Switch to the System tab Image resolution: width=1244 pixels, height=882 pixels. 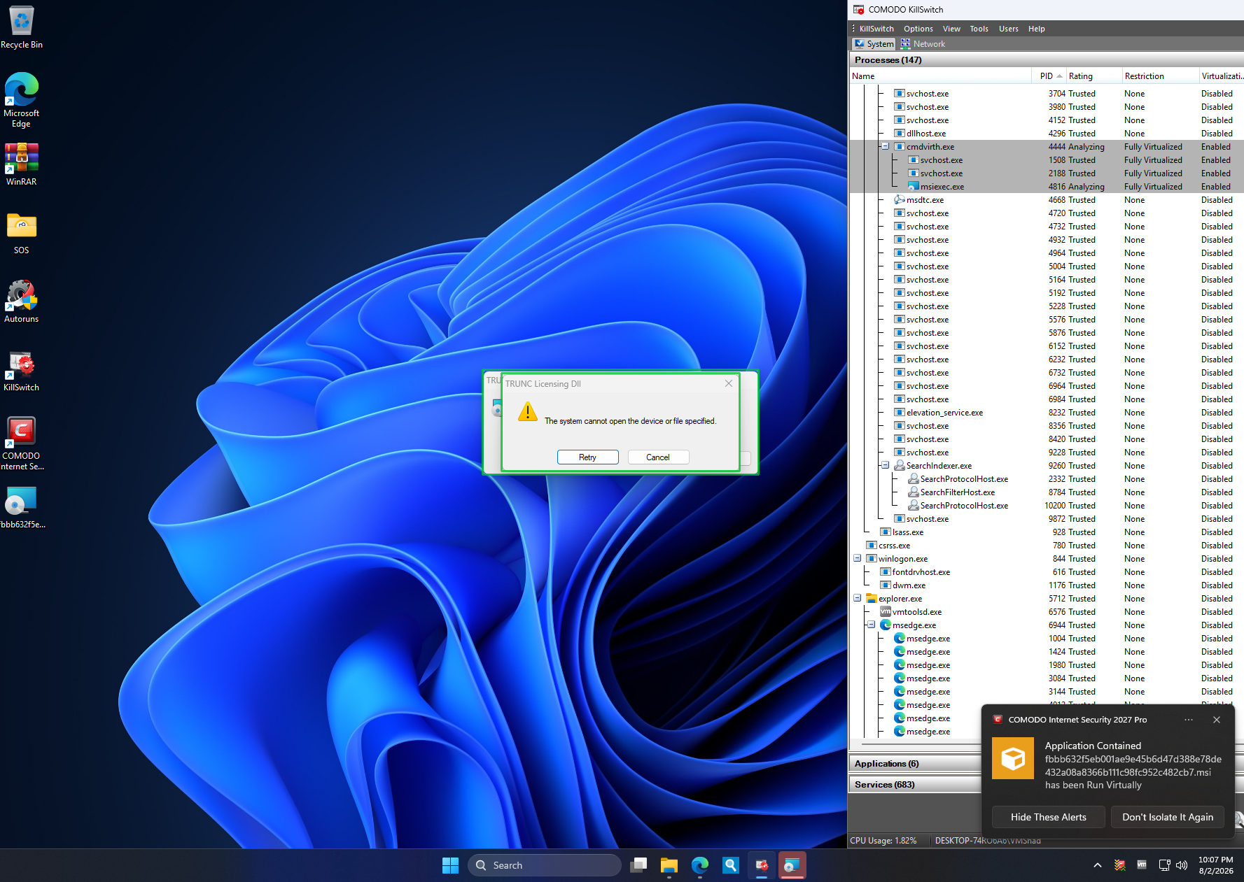coord(874,44)
